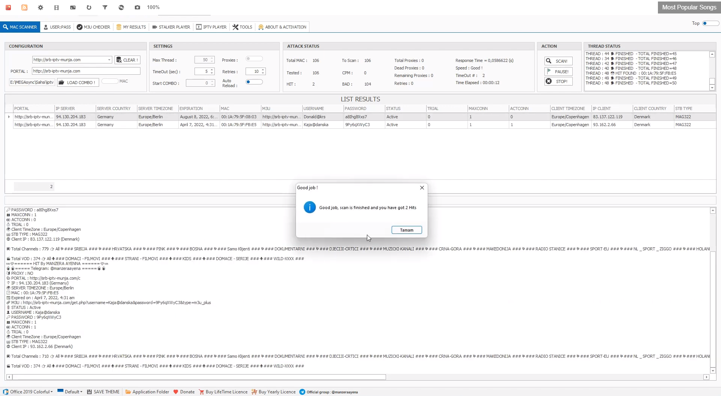The height and width of the screenshot is (396, 721).
Task: Click the RSS feed icon in top toolbar
Action: [24, 8]
